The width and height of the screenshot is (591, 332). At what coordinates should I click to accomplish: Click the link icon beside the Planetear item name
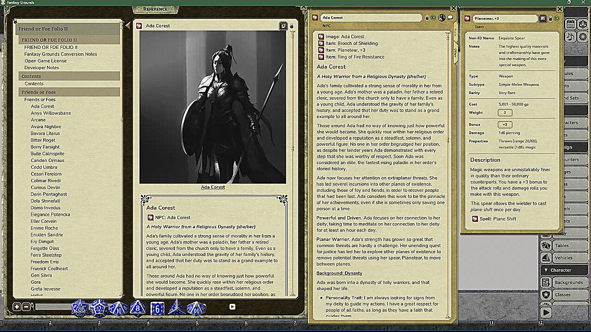point(467,18)
